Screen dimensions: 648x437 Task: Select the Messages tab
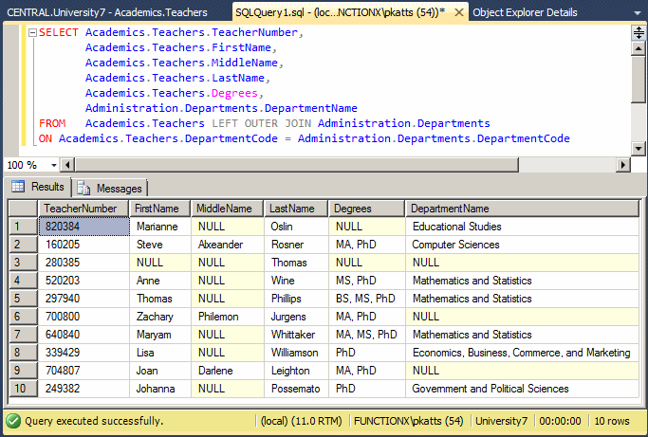click(110, 189)
